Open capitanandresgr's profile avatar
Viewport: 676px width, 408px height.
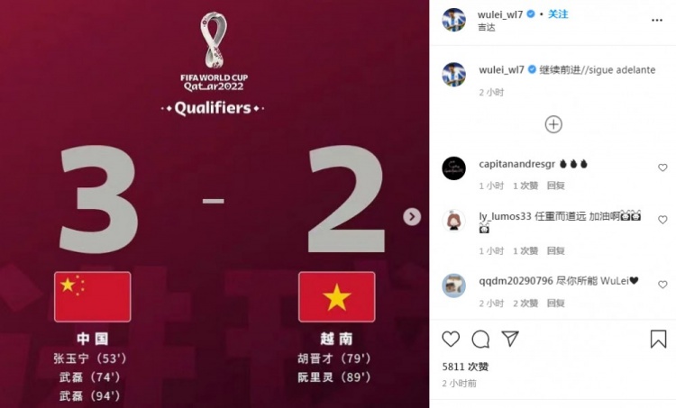coord(454,168)
